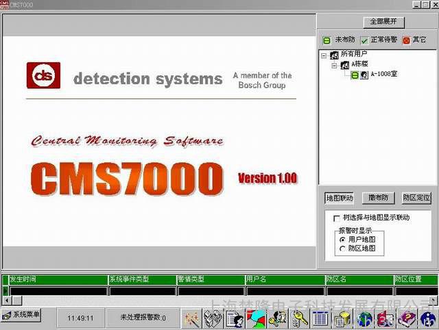Click the red 其它 legend icon
This screenshot has height=330, width=439.
(x=406, y=41)
